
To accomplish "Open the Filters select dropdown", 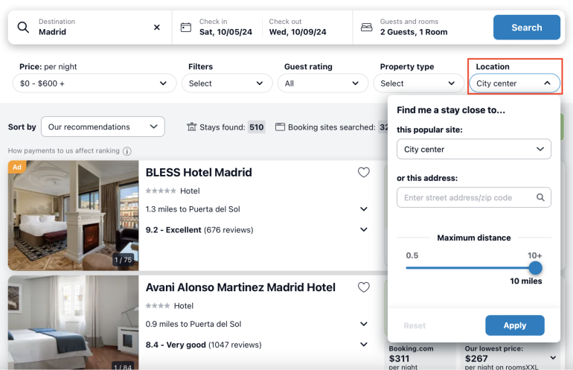I will (226, 83).
